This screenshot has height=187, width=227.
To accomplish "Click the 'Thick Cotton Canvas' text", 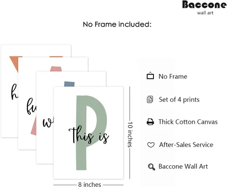I will 188,122.
